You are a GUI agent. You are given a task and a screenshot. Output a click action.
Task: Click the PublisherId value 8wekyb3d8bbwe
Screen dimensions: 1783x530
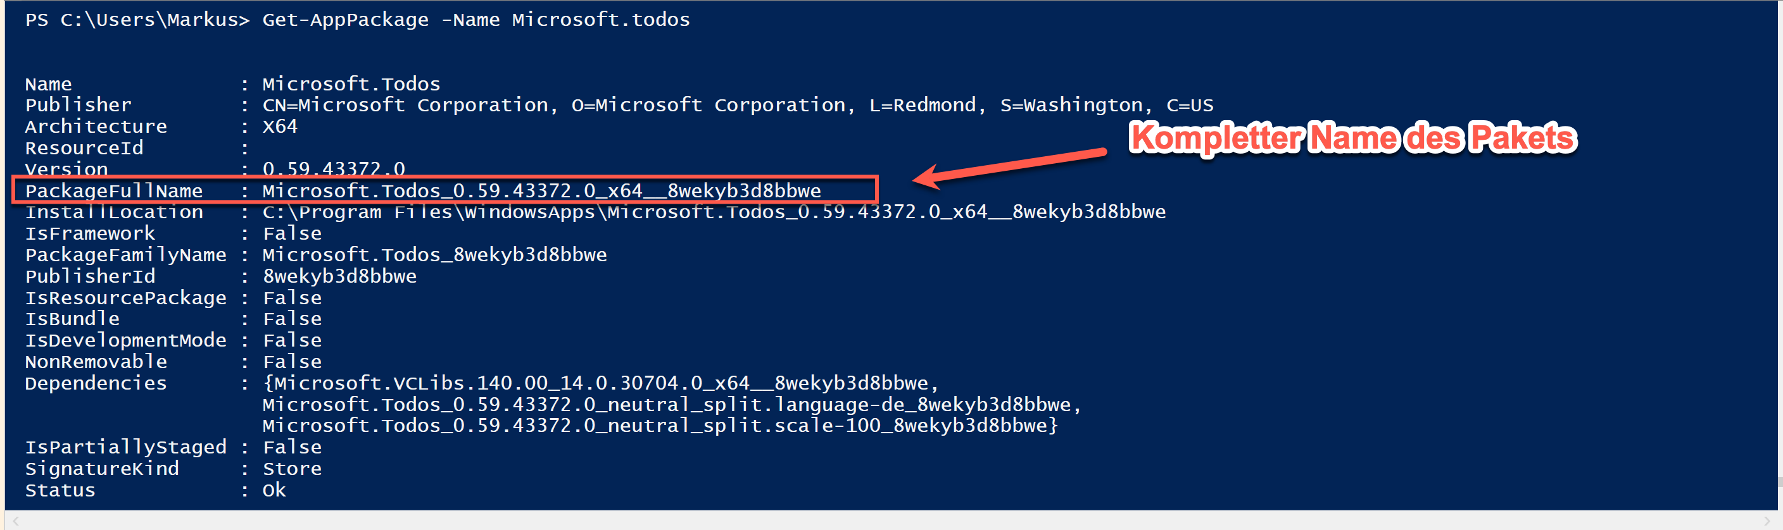tap(339, 276)
